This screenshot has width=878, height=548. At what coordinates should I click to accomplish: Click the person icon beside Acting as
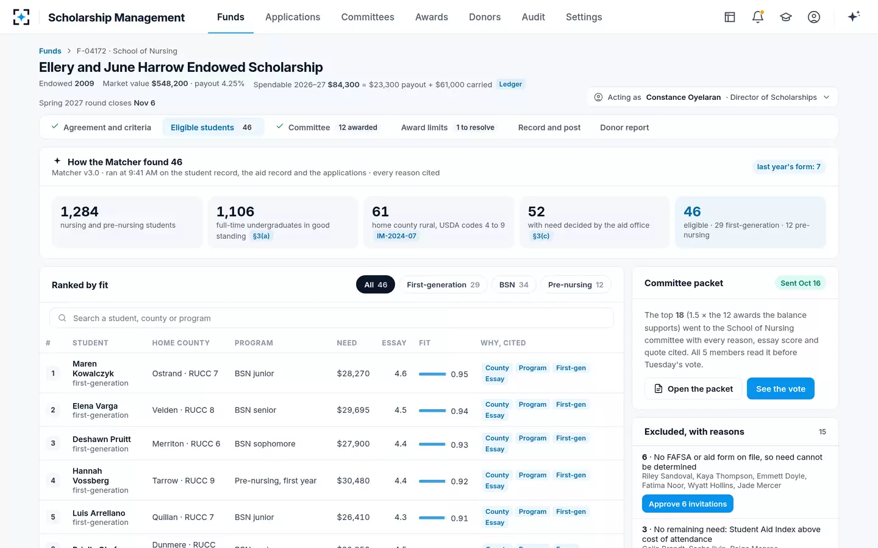[x=599, y=97]
